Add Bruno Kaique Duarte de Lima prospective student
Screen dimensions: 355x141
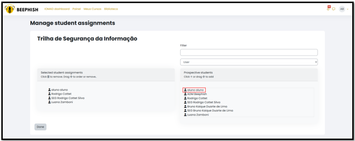click(x=207, y=106)
